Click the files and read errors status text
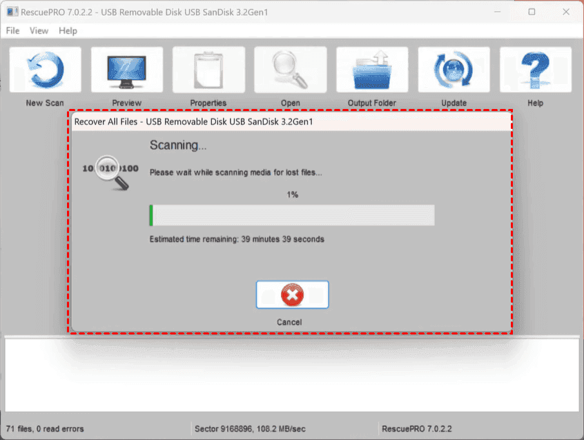The width and height of the screenshot is (584, 440). pos(45,429)
